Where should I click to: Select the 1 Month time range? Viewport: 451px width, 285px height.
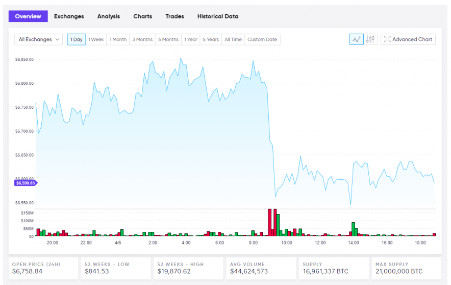118,39
